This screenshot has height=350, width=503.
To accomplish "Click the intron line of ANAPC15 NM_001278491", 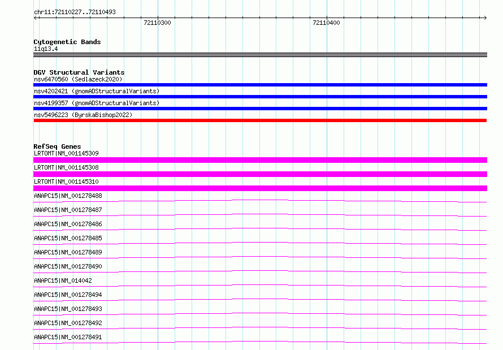I will coord(260,342).
